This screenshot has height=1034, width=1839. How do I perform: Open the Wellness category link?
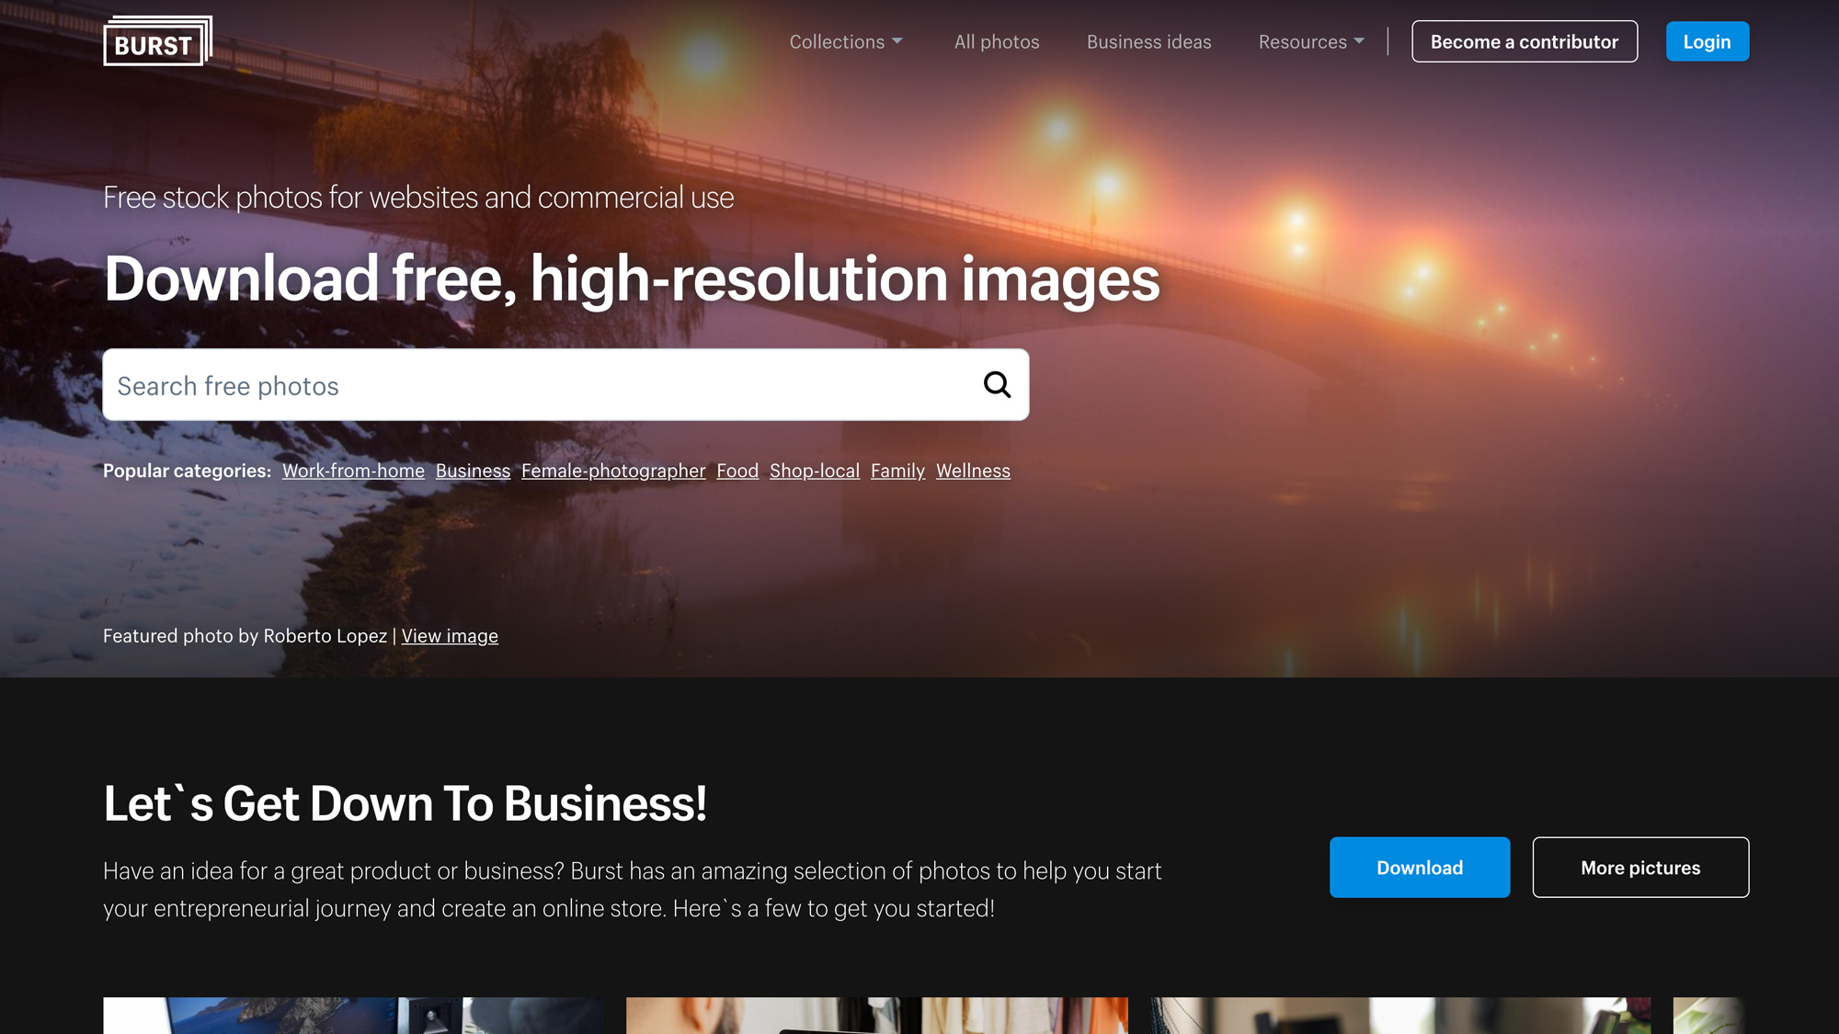(973, 471)
